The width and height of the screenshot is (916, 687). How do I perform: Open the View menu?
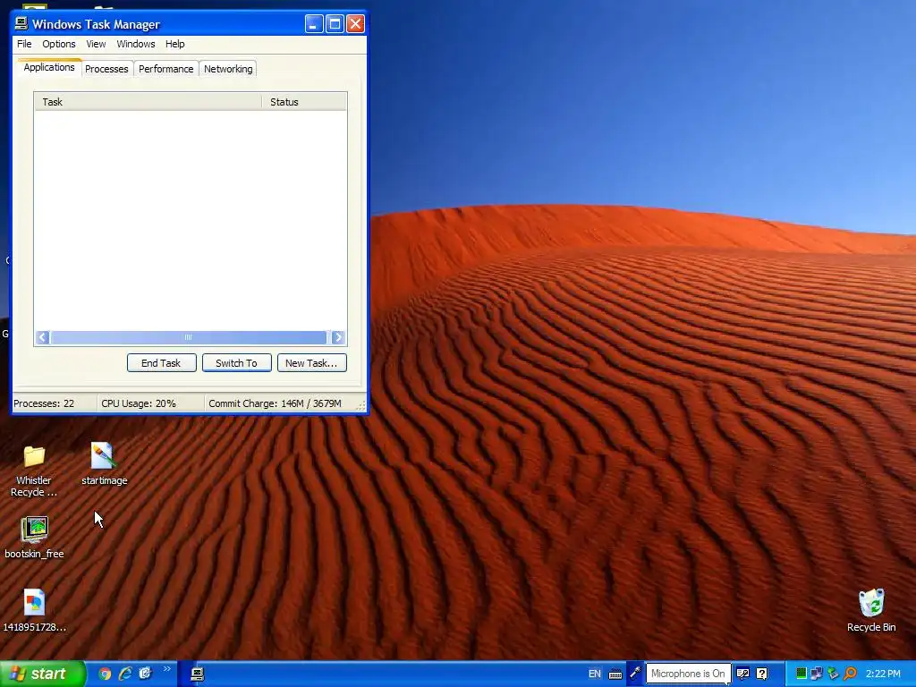point(96,44)
